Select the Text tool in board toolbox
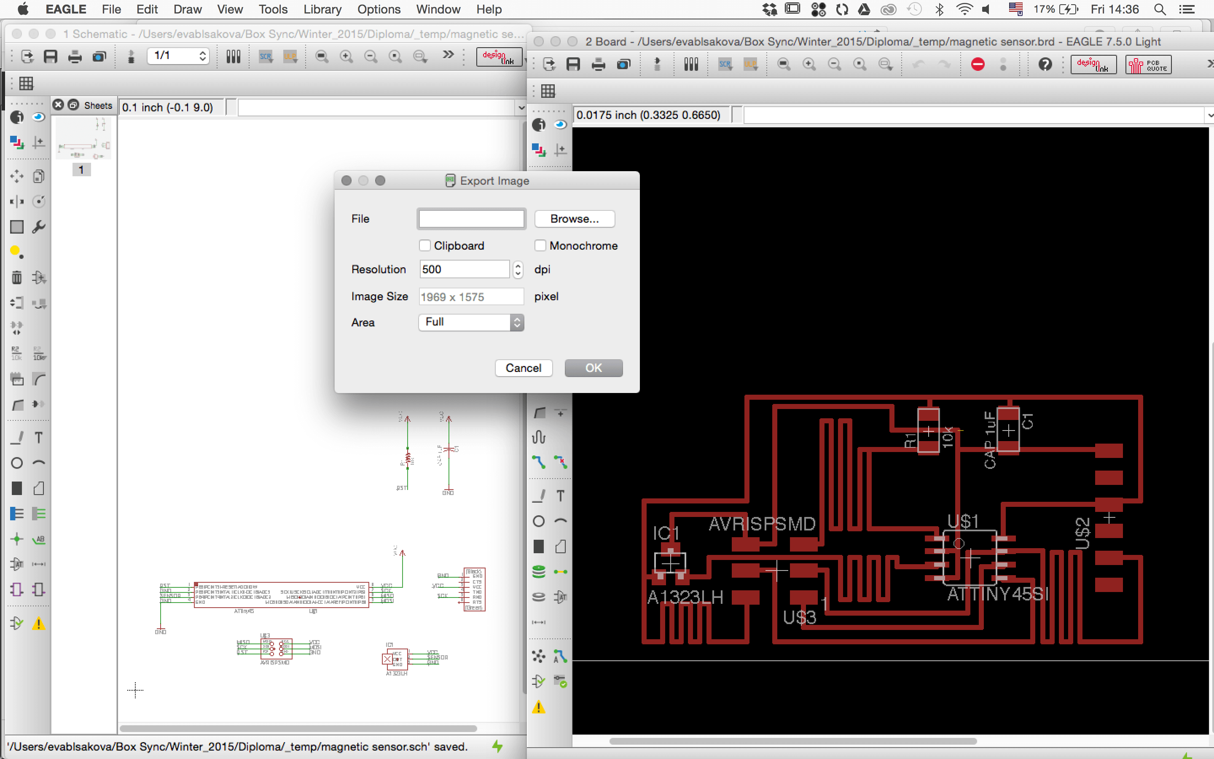Viewport: 1214px width, 759px height. tap(560, 496)
